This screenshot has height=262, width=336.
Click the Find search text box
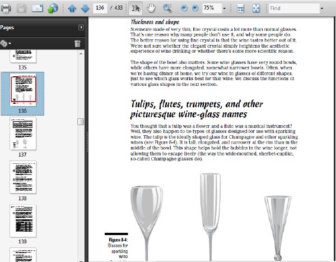coord(294,8)
